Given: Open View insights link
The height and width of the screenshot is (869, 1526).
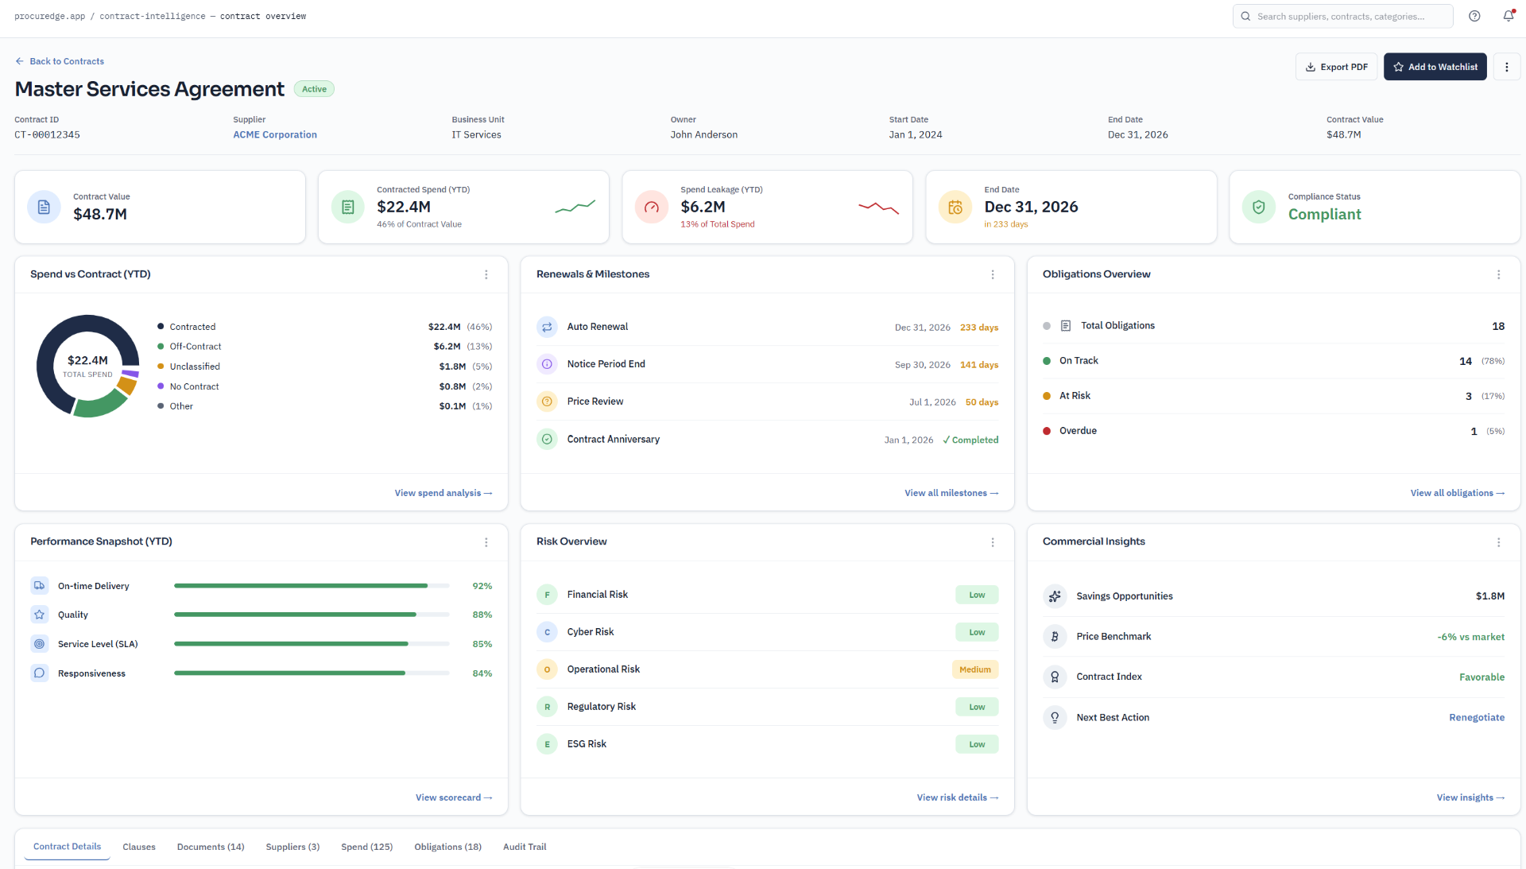Looking at the screenshot, I should point(1470,797).
